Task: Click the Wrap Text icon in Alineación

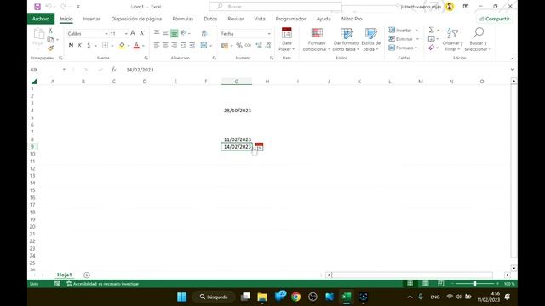Action: pyautogui.click(x=204, y=33)
